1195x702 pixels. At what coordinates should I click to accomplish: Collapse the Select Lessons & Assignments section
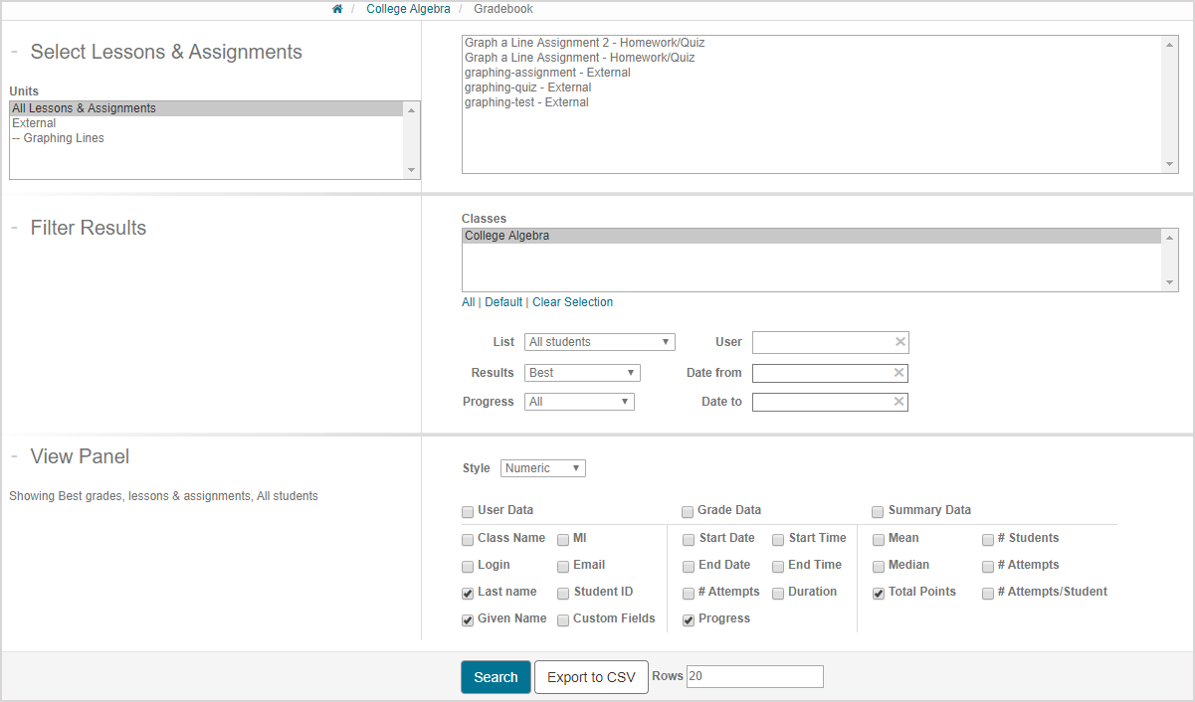pos(15,53)
